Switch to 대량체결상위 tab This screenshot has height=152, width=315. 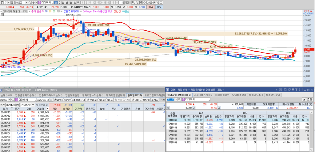click(x=222, y=95)
